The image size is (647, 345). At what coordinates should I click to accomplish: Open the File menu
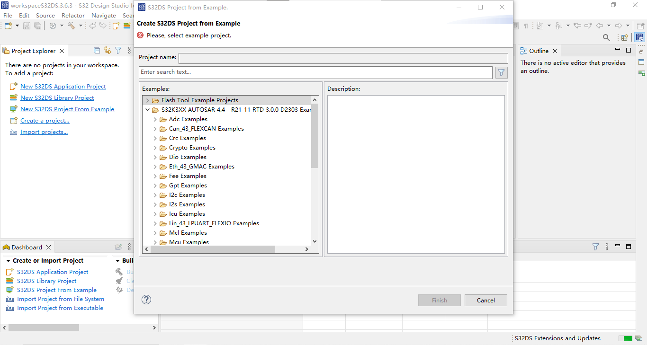pyautogui.click(x=8, y=15)
